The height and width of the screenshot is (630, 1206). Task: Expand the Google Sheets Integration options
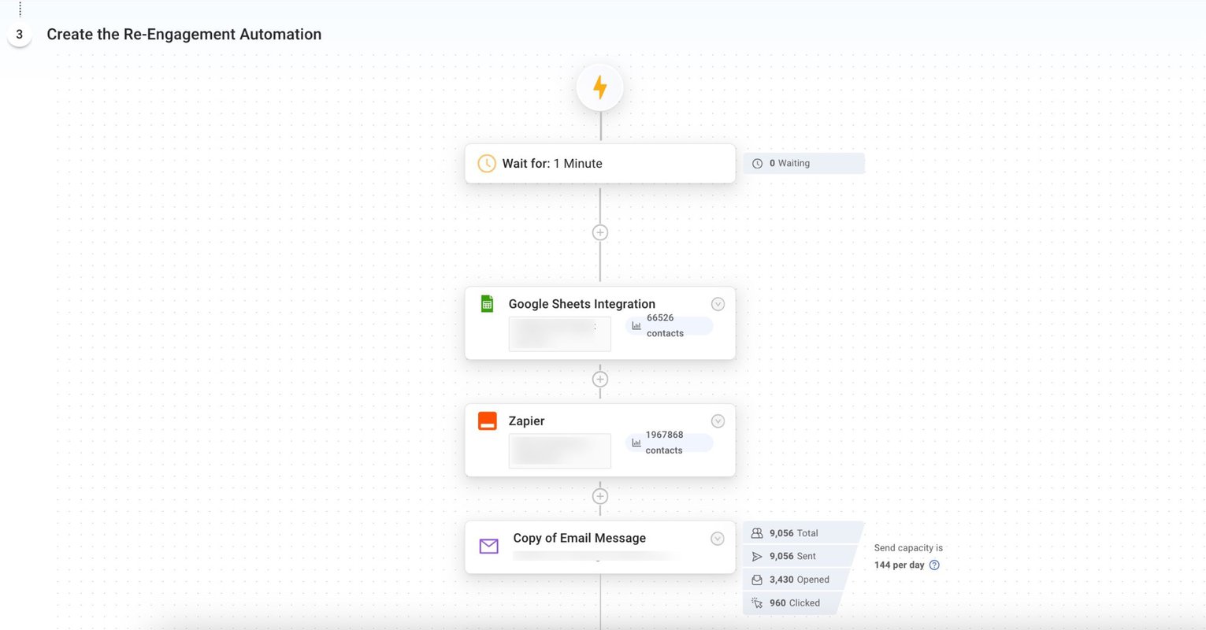click(x=718, y=304)
